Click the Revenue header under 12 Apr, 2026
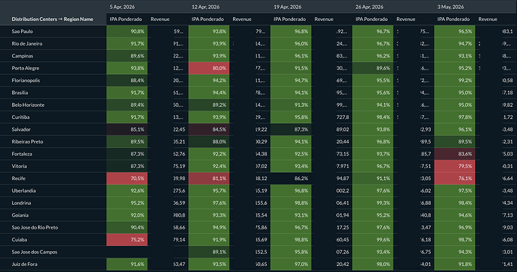 tap(242, 19)
